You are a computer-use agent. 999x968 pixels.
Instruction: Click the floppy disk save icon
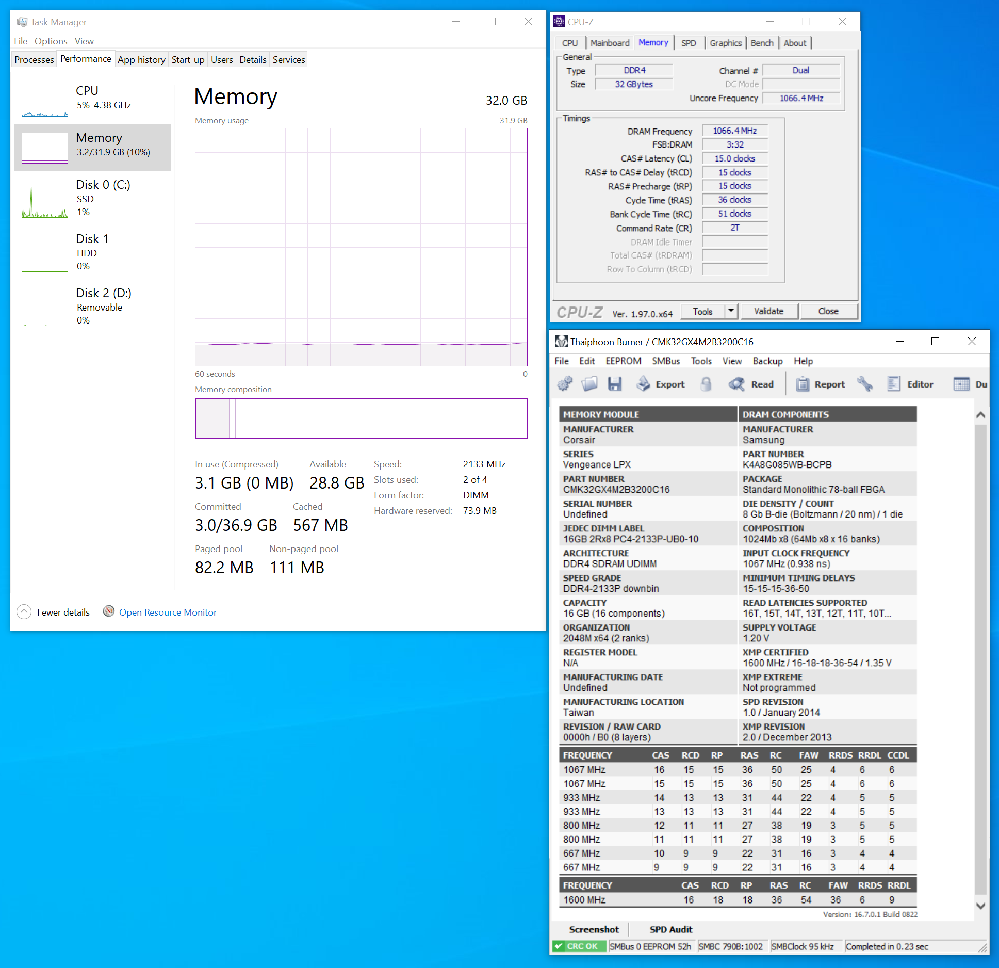[614, 384]
